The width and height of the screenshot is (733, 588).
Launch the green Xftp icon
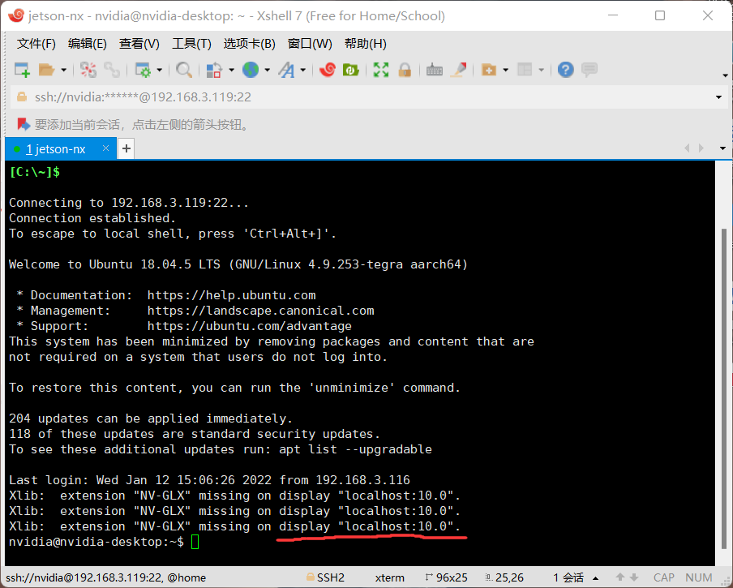tap(350, 70)
